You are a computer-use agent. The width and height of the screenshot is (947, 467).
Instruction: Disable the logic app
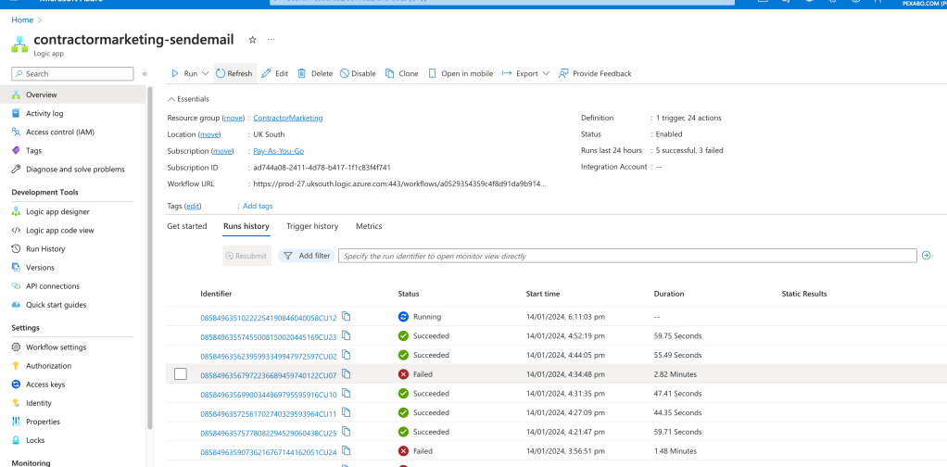tap(358, 74)
